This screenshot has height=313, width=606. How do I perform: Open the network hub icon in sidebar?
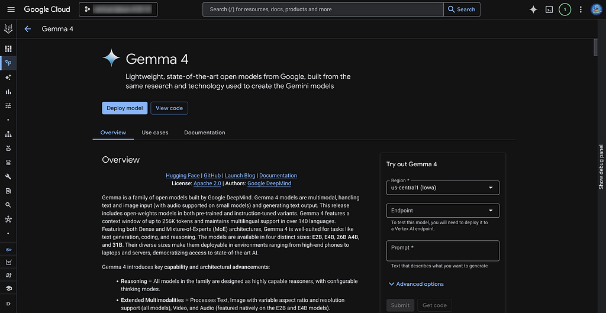pyautogui.click(x=8, y=219)
